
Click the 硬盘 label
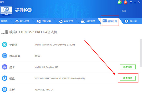click(x=12, y=78)
